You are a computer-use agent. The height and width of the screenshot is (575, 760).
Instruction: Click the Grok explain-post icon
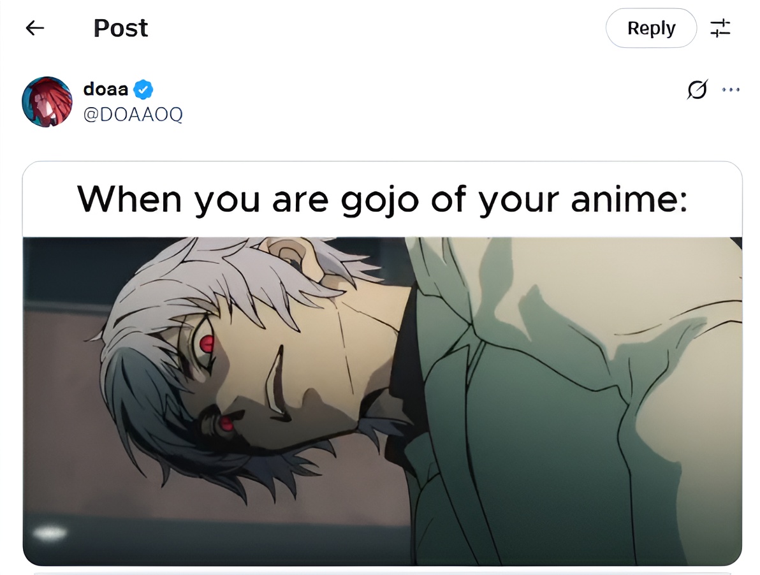(x=698, y=89)
